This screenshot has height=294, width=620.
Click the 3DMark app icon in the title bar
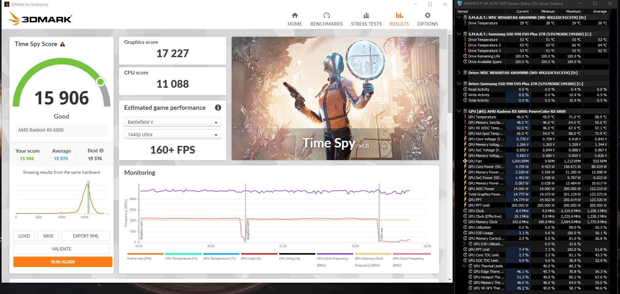[x=7, y=5]
